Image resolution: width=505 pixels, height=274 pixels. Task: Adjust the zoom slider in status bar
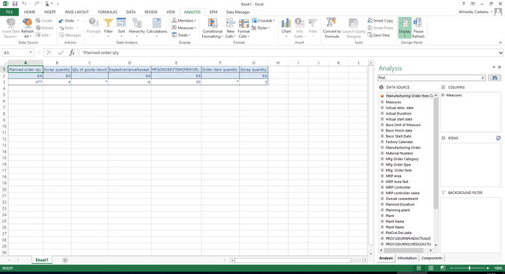tap(469, 269)
